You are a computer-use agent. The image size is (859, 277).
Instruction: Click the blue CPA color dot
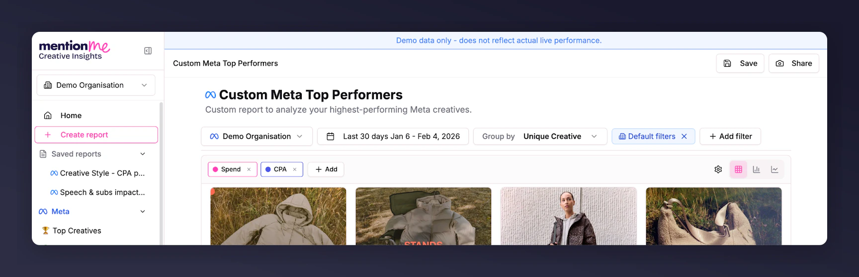click(x=268, y=170)
